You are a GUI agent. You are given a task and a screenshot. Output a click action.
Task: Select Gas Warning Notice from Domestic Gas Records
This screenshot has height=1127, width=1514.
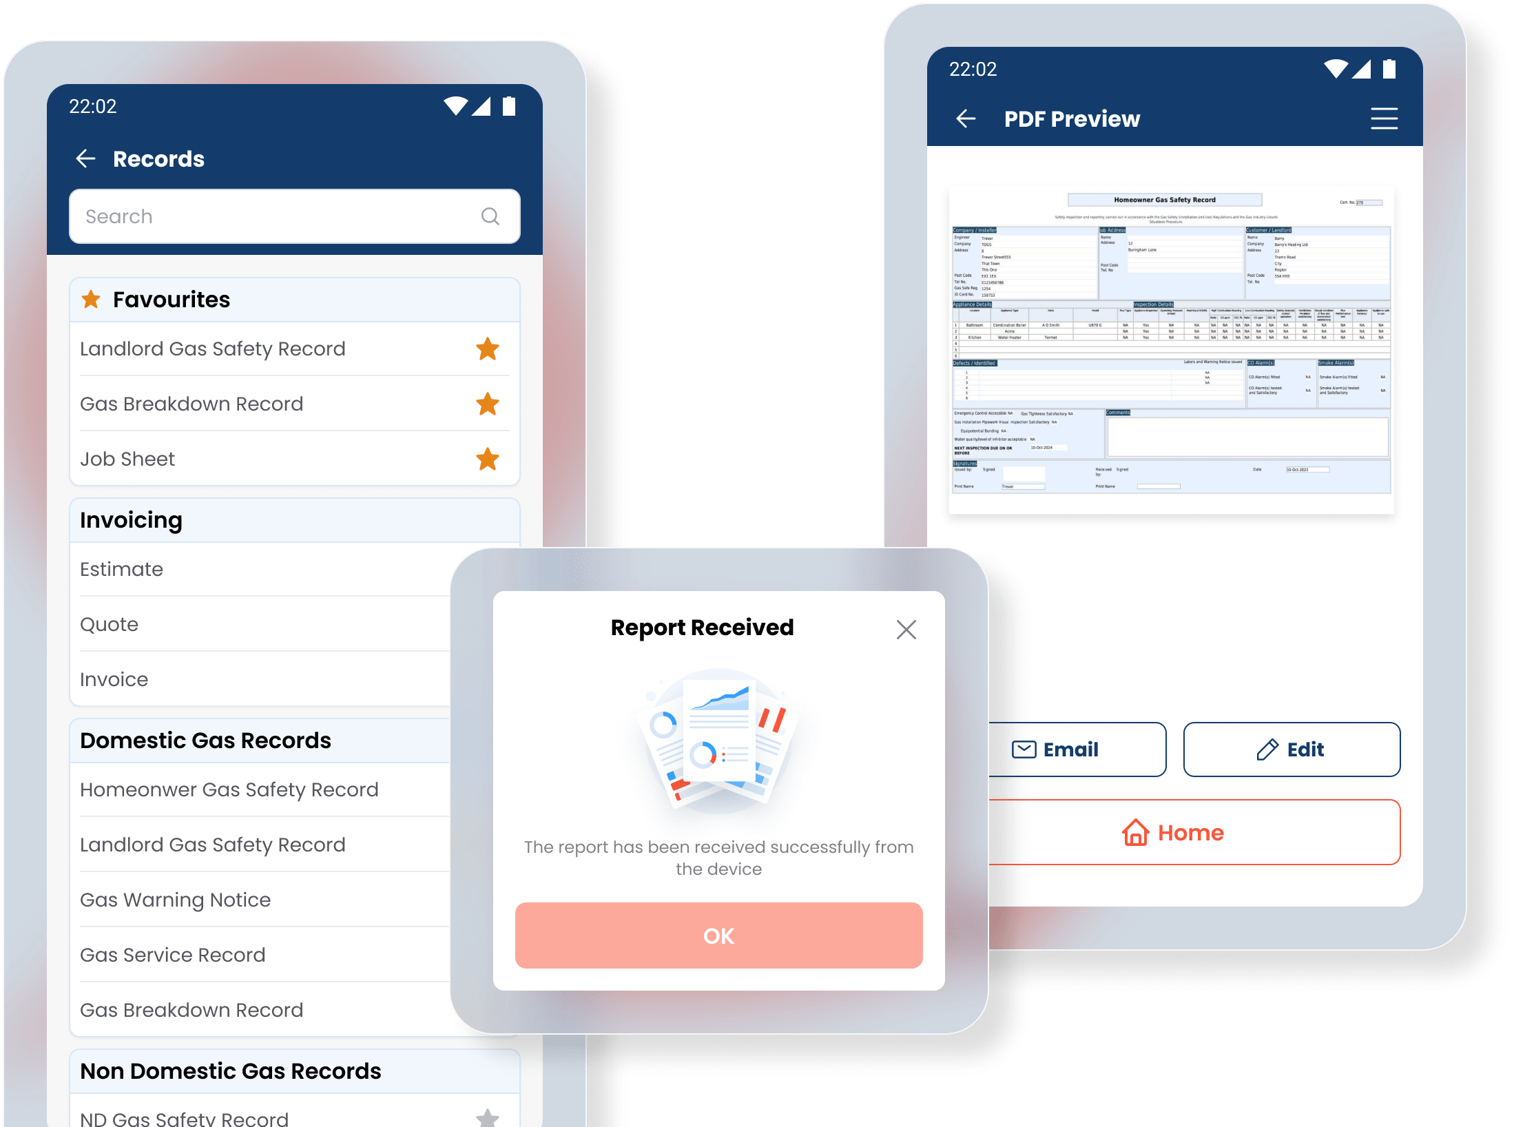[174, 898]
